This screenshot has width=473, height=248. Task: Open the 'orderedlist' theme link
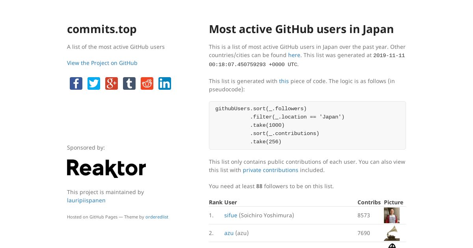pyautogui.click(x=157, y=217)
